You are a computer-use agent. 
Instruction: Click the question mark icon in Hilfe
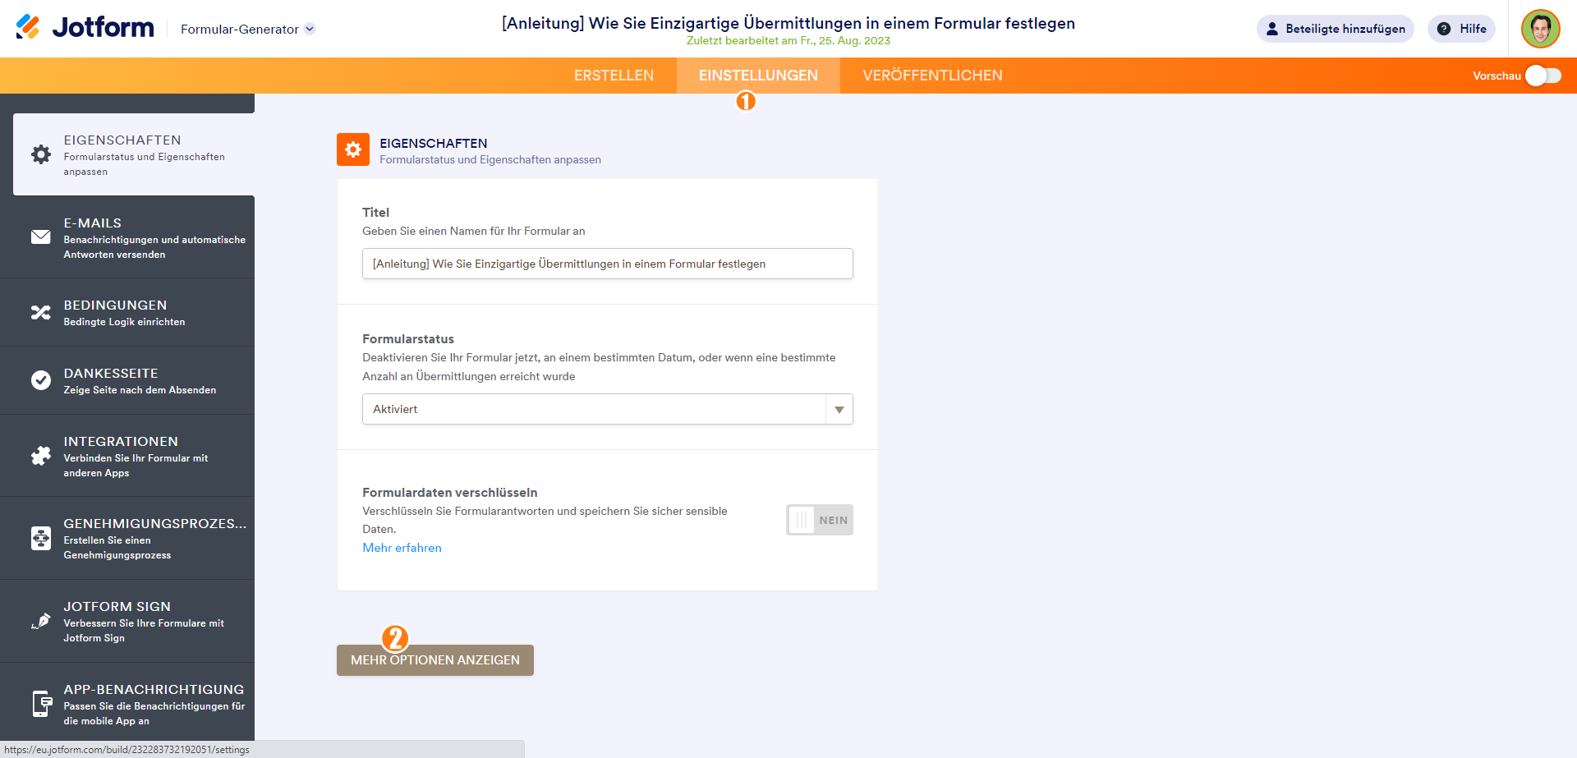(x=1444, y=29)
